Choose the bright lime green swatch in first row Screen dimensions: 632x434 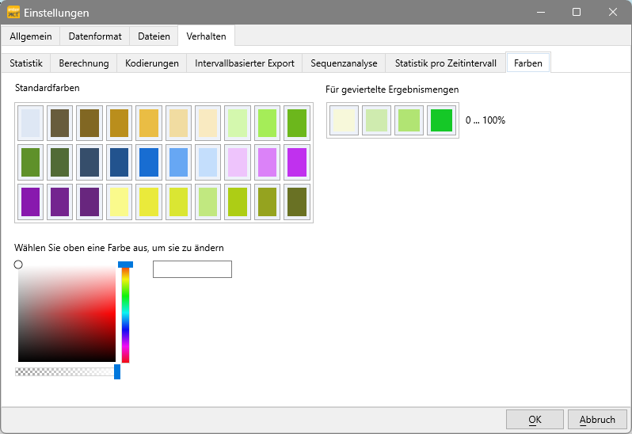pos(267,123)
